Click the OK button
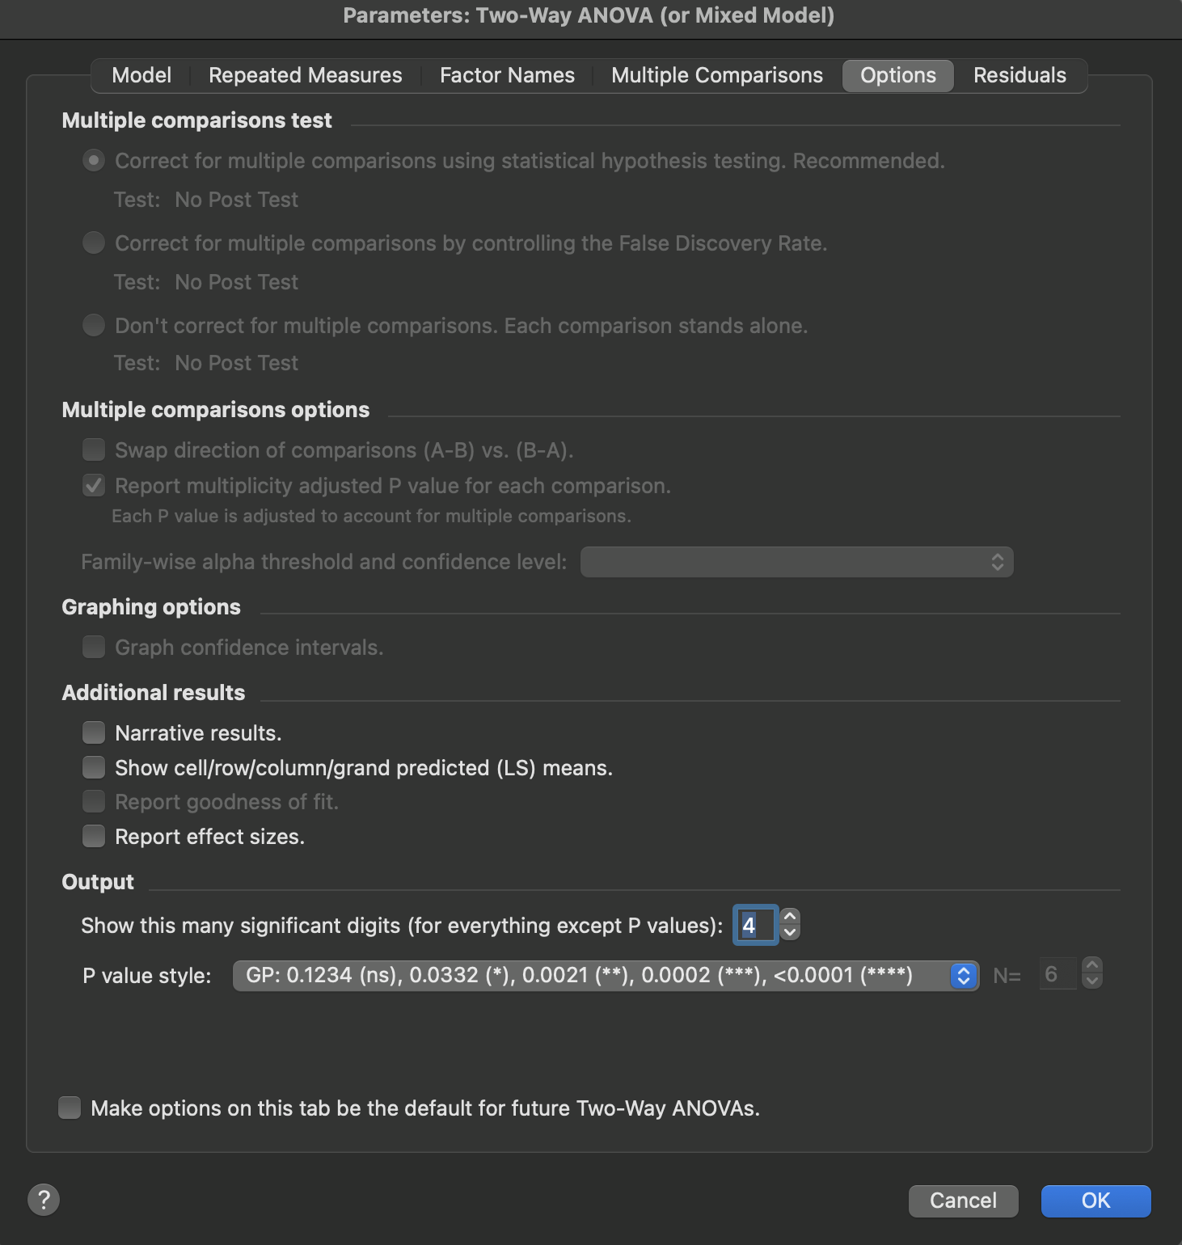Screen dimensions: 1182x1245 click(1095, 1201)
